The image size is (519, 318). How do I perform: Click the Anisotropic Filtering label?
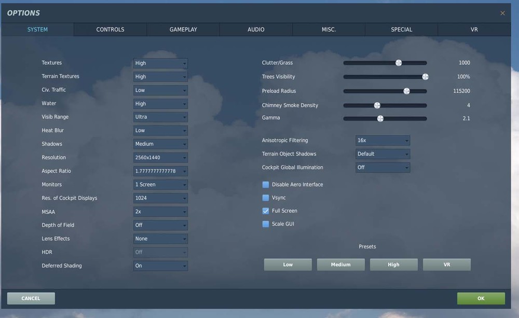coord(285,140)
